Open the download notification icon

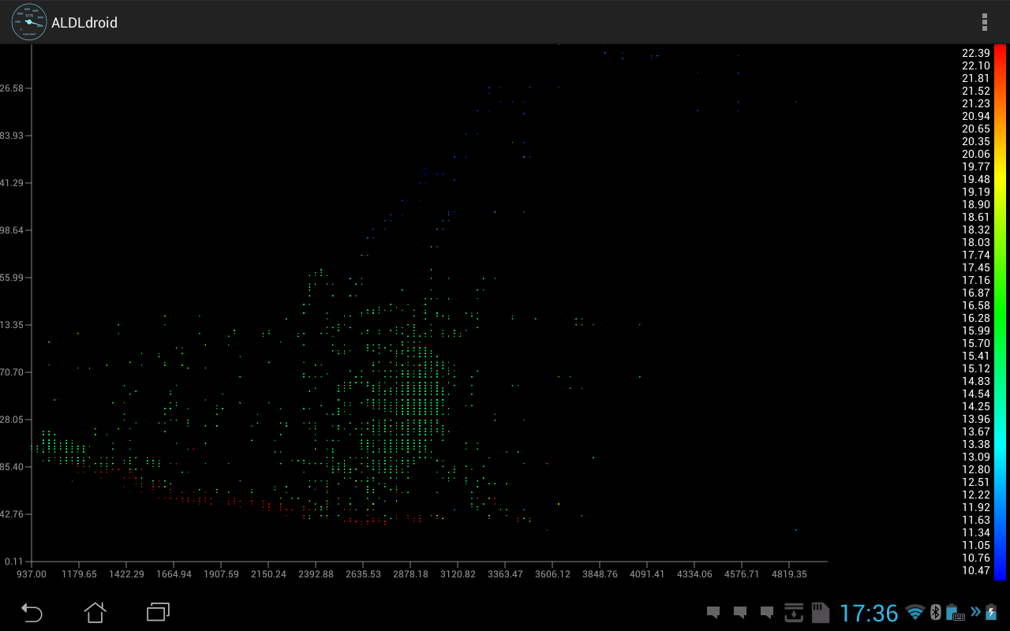(793, 612)
